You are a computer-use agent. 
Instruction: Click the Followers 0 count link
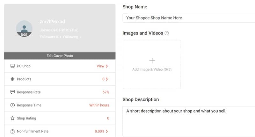[x=49, y=37]
